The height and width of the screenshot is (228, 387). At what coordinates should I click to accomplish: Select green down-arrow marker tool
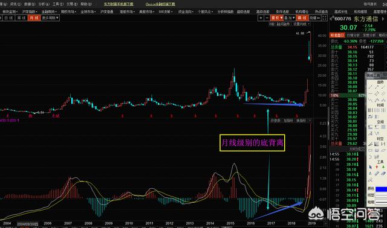click(383, 167)
